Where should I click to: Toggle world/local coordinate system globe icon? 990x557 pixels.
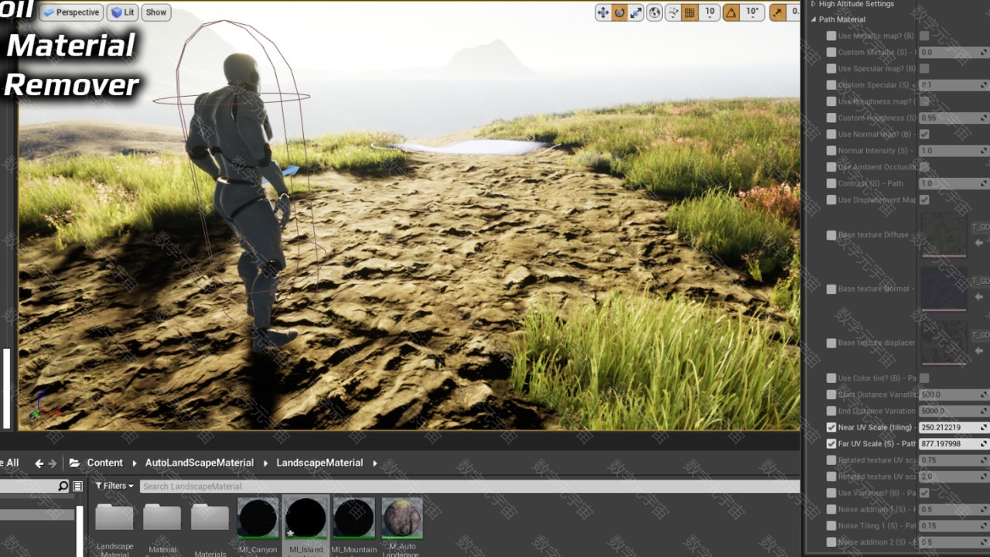point(655,12)
